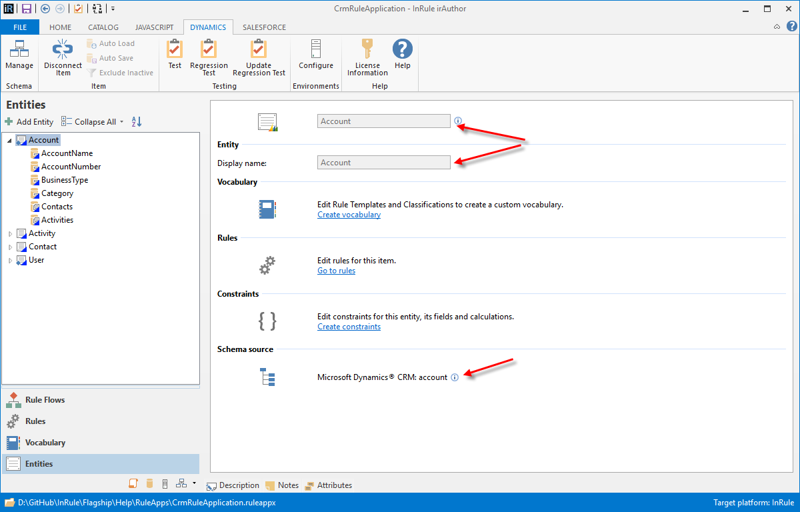Click the help icon at ribbon top right
Viewport: 800px width, 512px height.
click(x=791, y=27)
